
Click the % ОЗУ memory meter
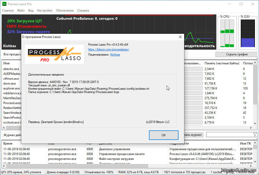click(x=248, y=33)
